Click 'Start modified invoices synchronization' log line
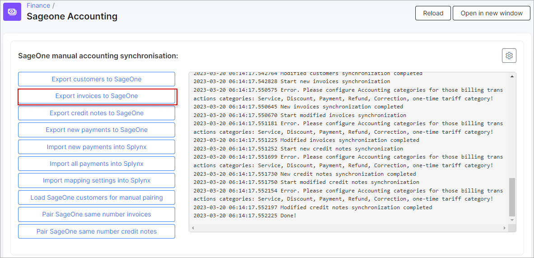This screenshot has height=258, width=534. (300, 115)
